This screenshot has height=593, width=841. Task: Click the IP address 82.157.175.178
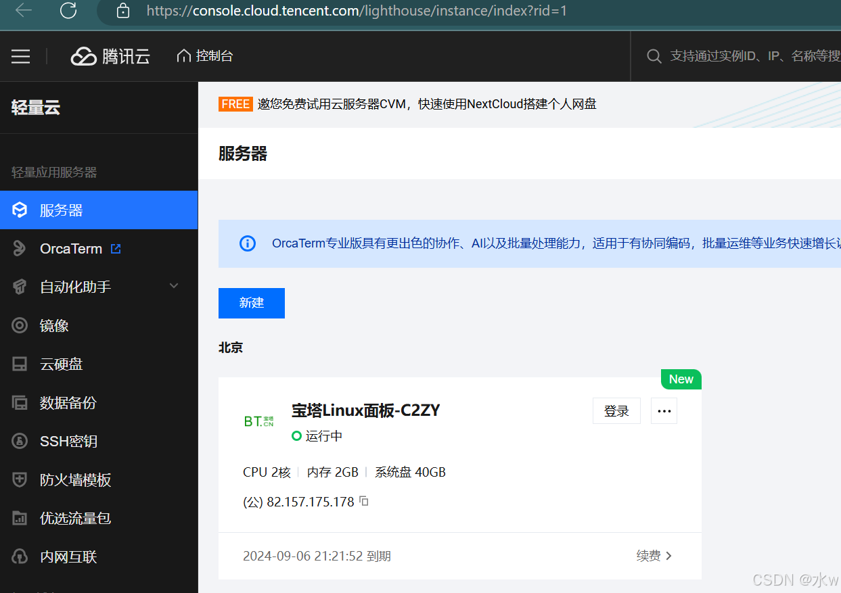click(x=311, y=502)
